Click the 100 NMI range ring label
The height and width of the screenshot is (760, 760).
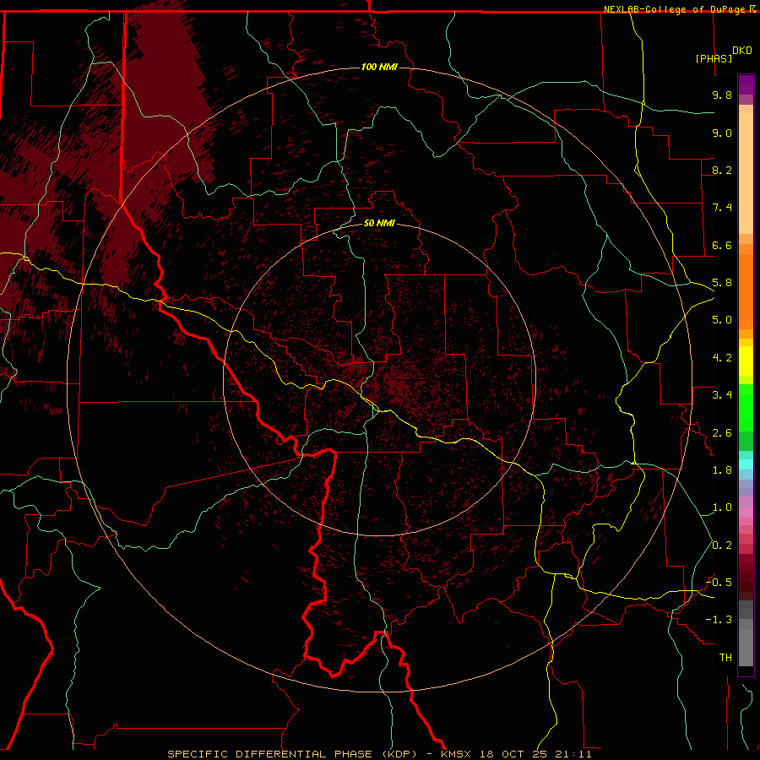[x=379, y=67]
